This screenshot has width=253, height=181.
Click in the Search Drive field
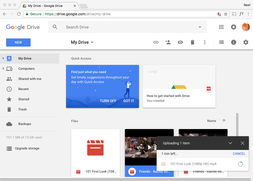coord(128,27)
